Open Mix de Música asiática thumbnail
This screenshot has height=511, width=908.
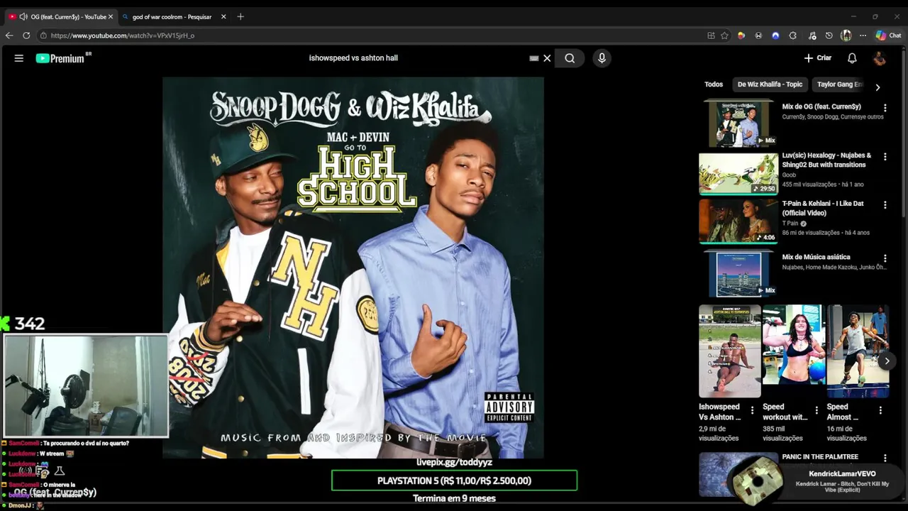738,273
